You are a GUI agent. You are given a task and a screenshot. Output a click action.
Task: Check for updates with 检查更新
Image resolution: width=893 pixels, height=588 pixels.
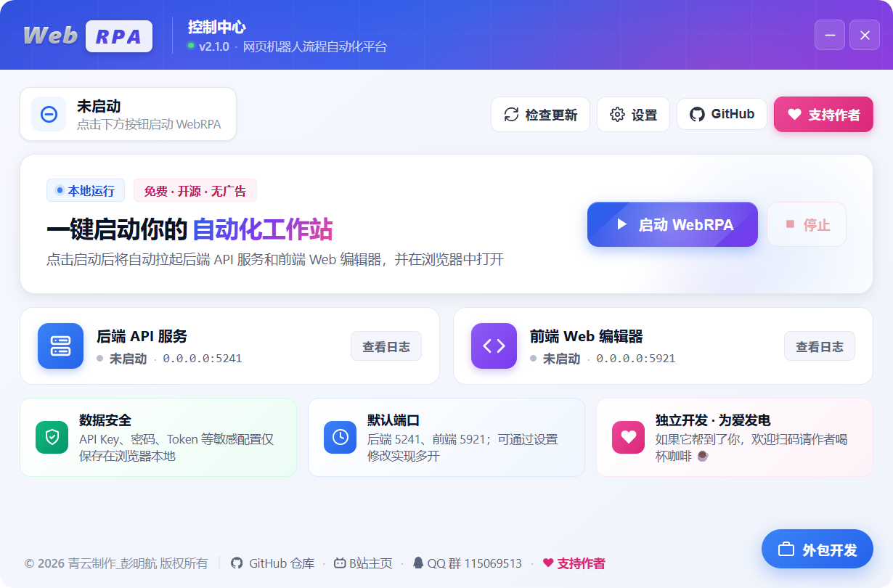541,115
